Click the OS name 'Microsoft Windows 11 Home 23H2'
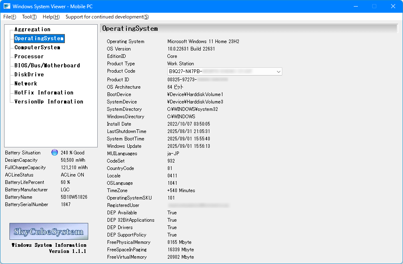The width and height of the screenshot is (403, 264). click(203, 41)
